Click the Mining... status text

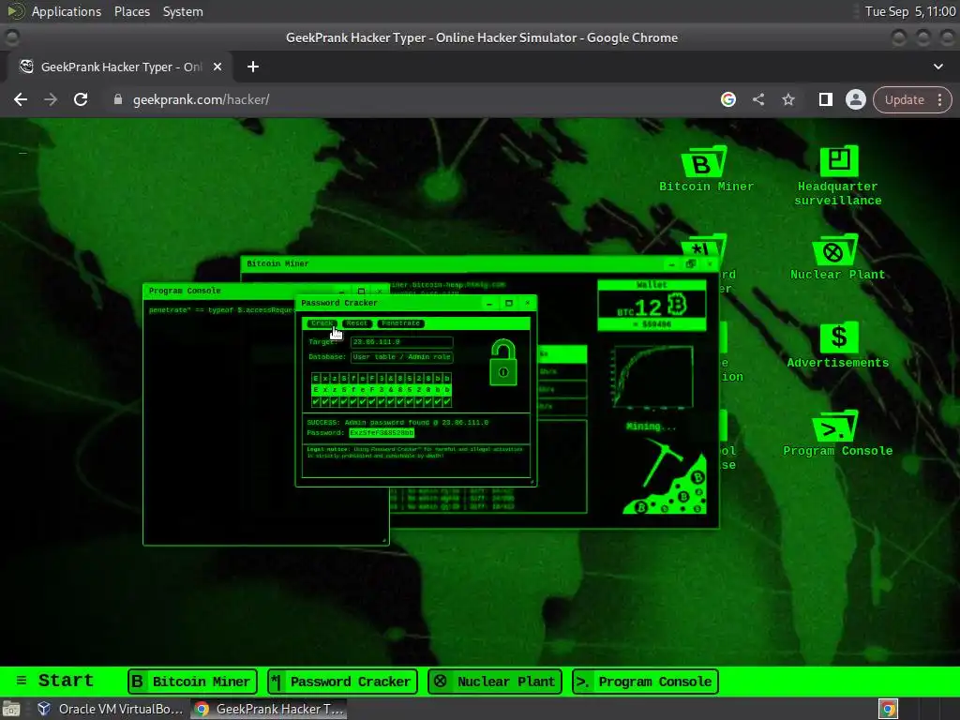[x=651, y=427]
